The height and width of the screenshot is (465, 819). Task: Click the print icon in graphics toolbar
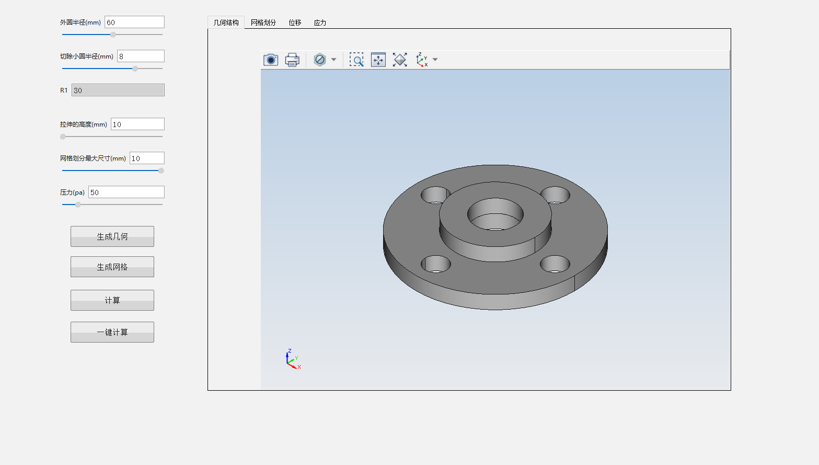click(x=292, y=60)
